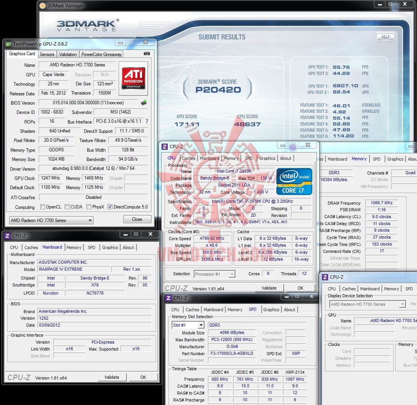Click the XMP-2134 frequency 1067 MHz cell
417x405 pixels.
coord(294,379)
